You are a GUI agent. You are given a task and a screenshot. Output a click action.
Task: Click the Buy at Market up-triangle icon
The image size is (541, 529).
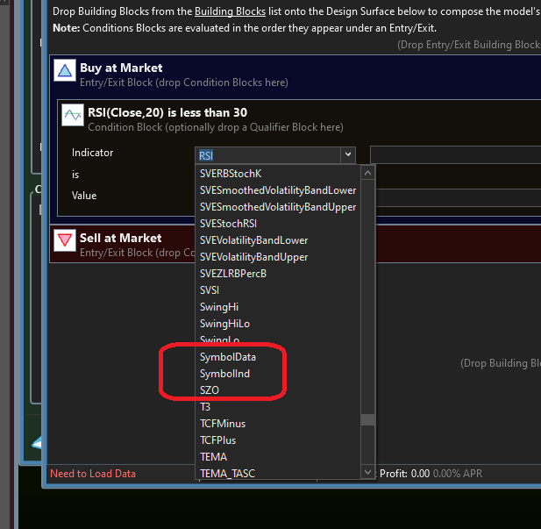point(65,72)
